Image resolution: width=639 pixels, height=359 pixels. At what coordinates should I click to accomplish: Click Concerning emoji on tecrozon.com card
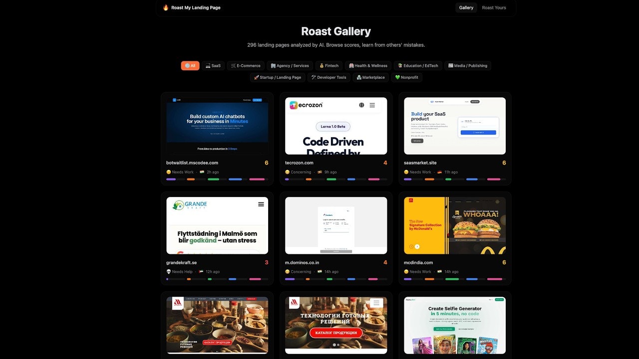click(288, 172)
